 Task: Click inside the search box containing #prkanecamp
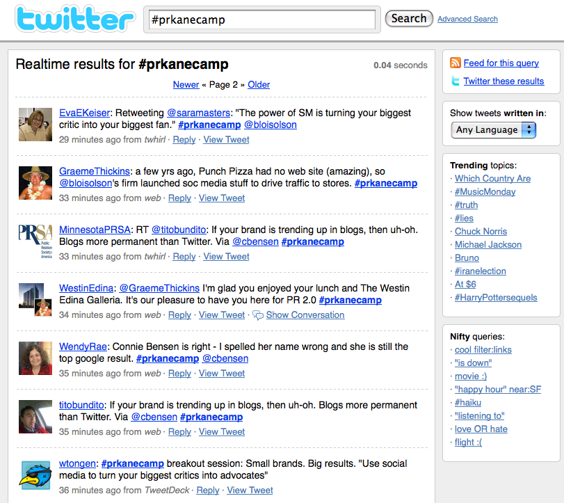(x=262, y=19)
